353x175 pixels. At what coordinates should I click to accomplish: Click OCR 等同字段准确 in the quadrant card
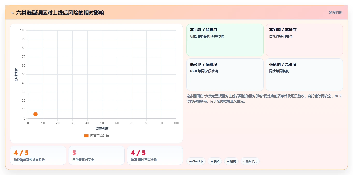coord(204,71)
